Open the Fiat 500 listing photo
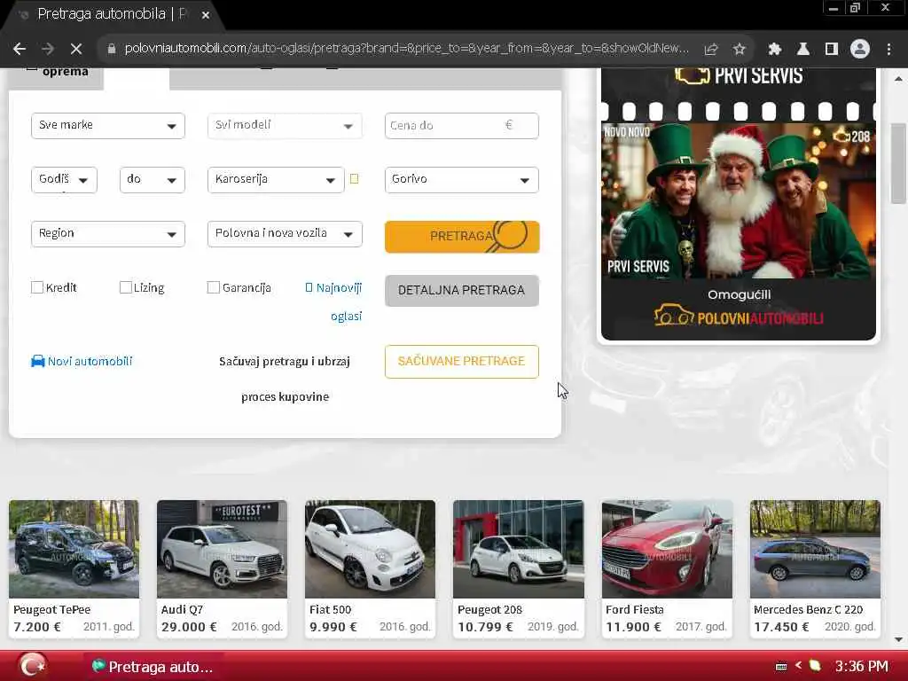The image size is (908, 681). [x=370, y=549]
